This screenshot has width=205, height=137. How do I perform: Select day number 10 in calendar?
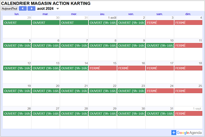click(172, 41)
